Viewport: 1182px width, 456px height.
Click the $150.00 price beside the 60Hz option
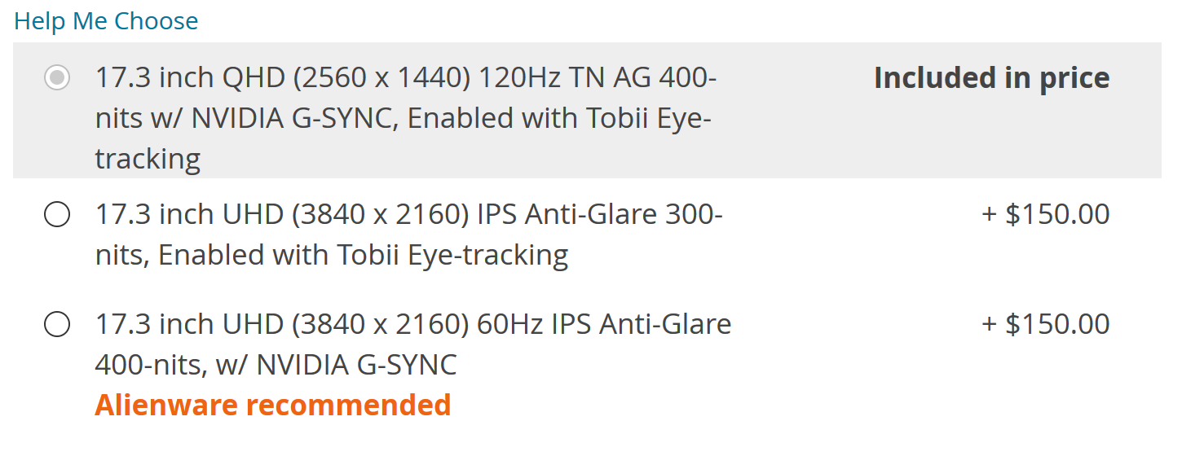(1046, 324)
